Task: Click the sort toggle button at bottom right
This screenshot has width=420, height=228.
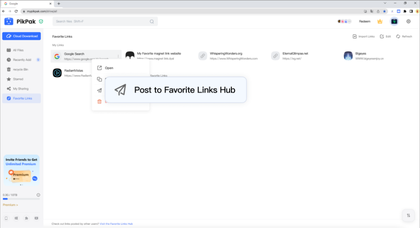Action: pyautogui.click(x=408, y=215)
